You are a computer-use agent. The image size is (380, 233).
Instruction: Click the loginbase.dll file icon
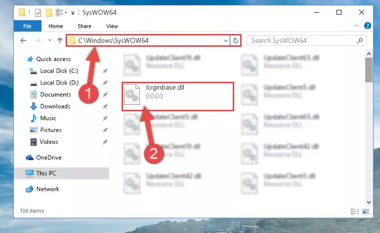tap(133, 95)
